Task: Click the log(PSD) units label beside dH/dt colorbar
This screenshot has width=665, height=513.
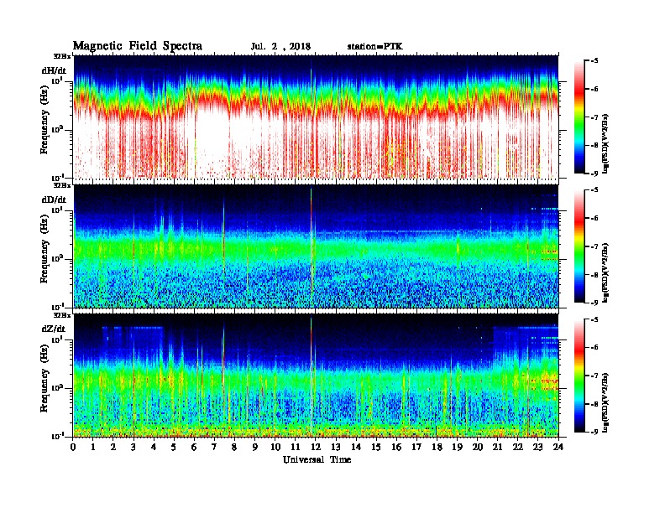Action: (x=606, y=143)
